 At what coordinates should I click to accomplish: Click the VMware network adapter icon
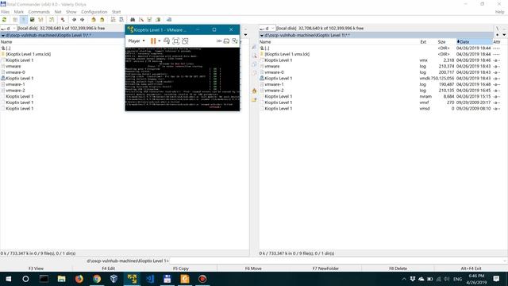click(x=235, y=41)
